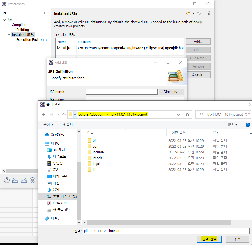
Task: Toggle the jre checkbox in Installed JREs table
Action: pos(59,48)
